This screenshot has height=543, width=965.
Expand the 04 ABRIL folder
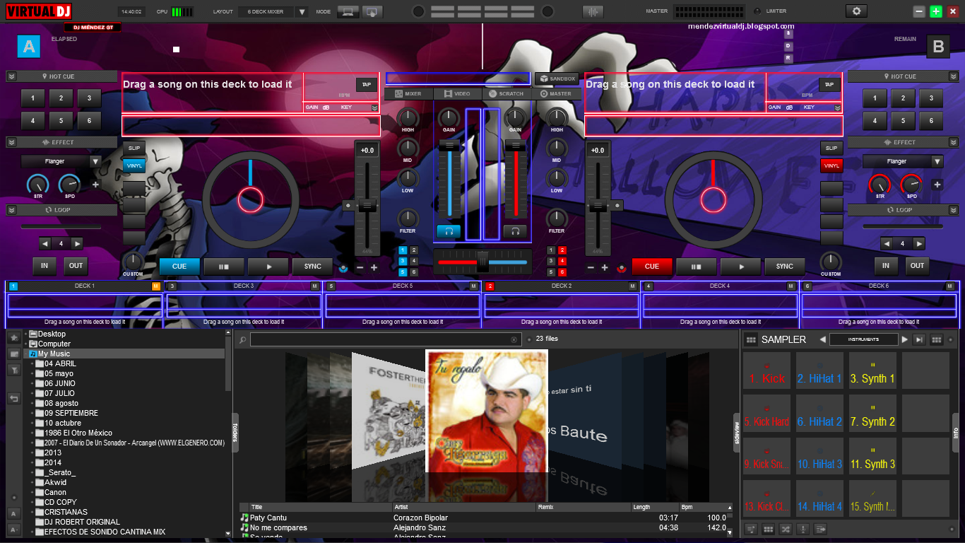pos(32,363)
